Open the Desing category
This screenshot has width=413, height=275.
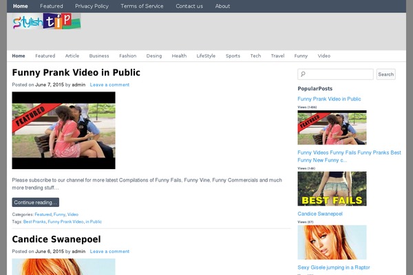tap(154, 56)
